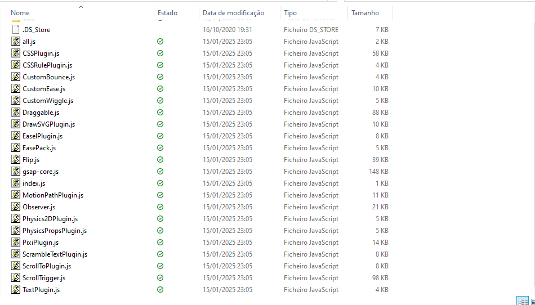Switch to details view layout button

[x=523, y=301]
